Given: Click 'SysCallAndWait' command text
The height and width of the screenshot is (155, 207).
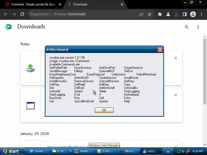Looking at the screenshot, I should 84,101.
